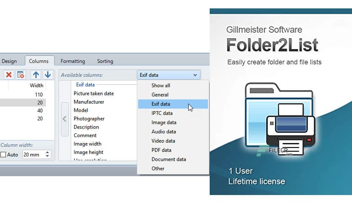The width and height of the screenshot is (352, 203).
Task: Click the Folder2List printer folder logo
Action: pyautogui.click(x=280, y=120)
